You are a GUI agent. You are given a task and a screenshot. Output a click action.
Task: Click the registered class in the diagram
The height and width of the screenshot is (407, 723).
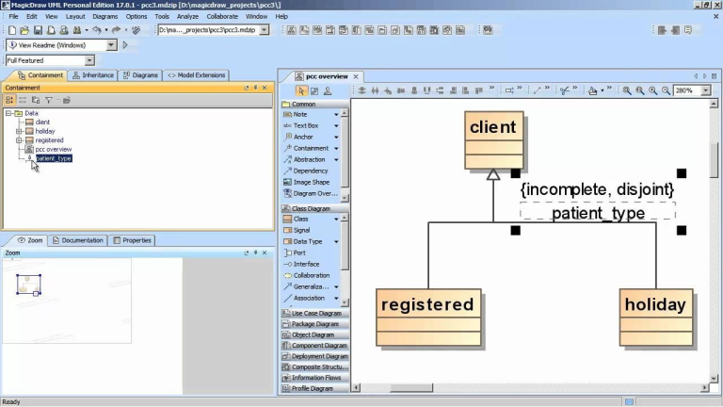pos(428,317)
